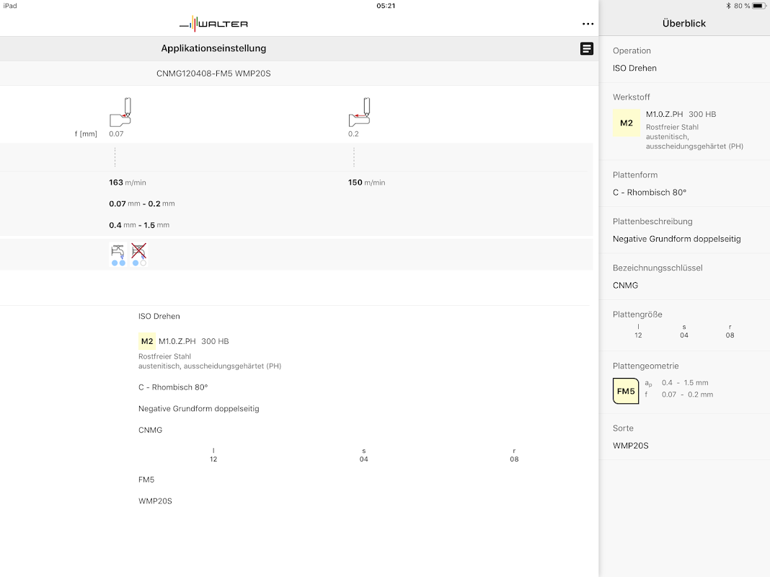Image resolution: width=770 pixels, height=577 pixels.
Task: Open the Plattenform section in overview
Action: (684, 184)
